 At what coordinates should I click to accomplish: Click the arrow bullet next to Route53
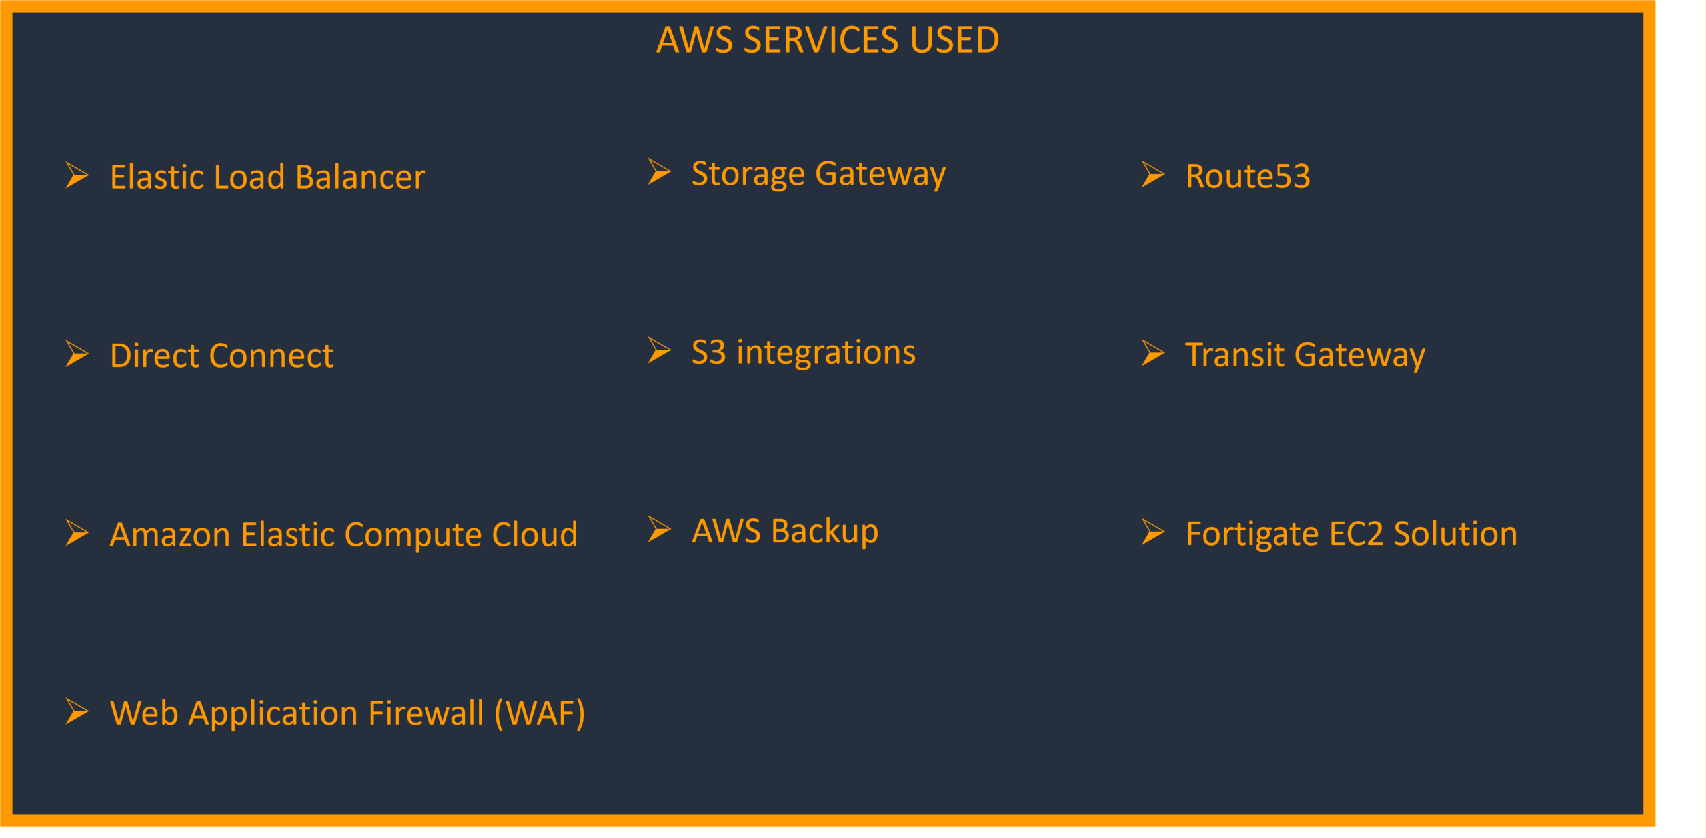coord(1152,174)
